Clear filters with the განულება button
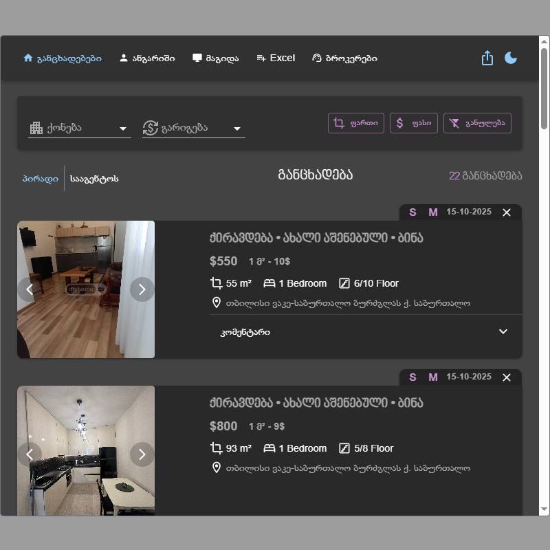This screenshot has width=550, height=550. (x=477, y=123)
